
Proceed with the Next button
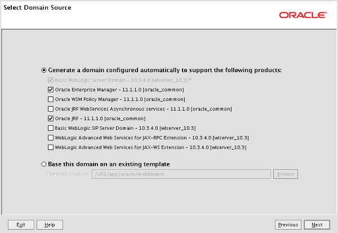(x=317, y=225)
